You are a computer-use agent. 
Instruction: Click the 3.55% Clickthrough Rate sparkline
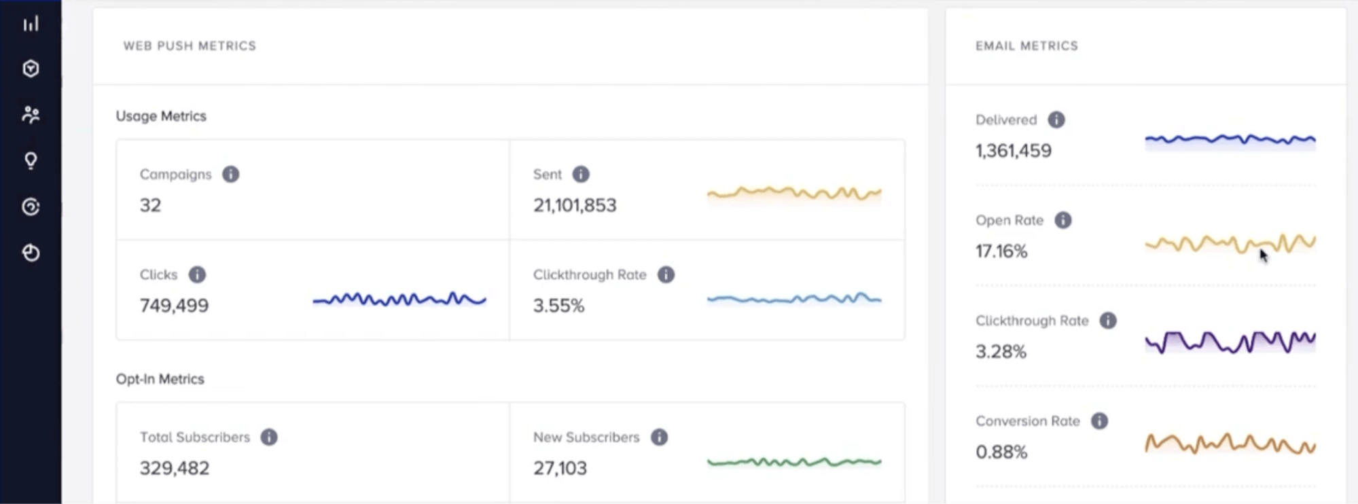tap(794, 299)
